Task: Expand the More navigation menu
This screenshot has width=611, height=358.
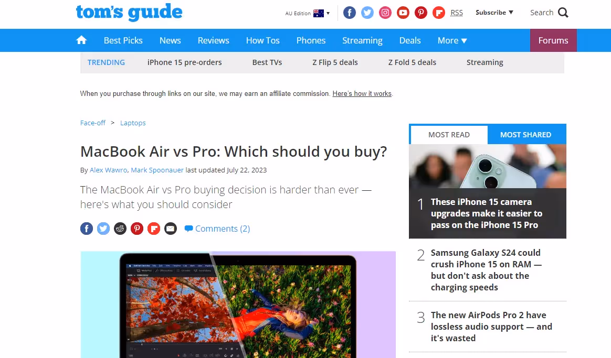Action: 452,40
